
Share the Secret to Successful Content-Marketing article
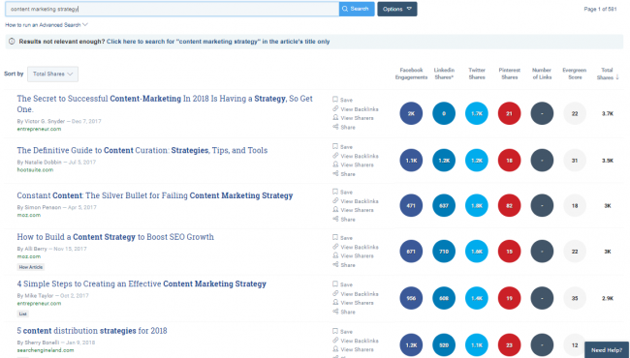344,127
